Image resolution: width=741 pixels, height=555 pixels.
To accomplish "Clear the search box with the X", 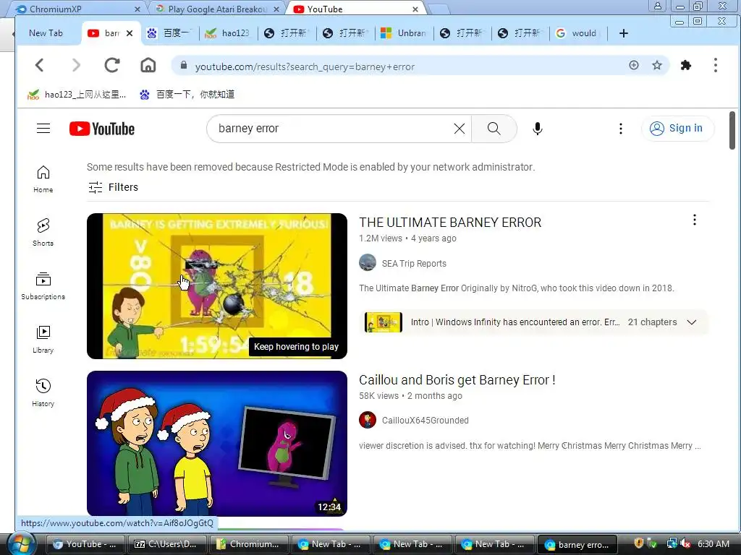I will [x=460, y=129].
